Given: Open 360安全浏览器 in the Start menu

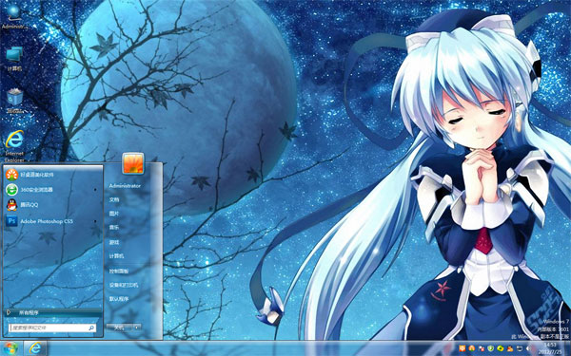Looking at the screenshot, I should pos(53,190).
